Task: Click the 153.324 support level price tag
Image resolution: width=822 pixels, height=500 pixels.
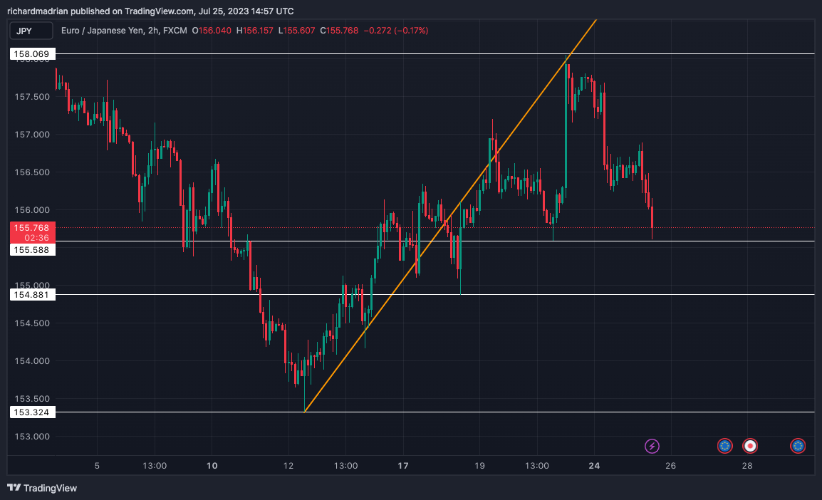Action: [31, 412]
